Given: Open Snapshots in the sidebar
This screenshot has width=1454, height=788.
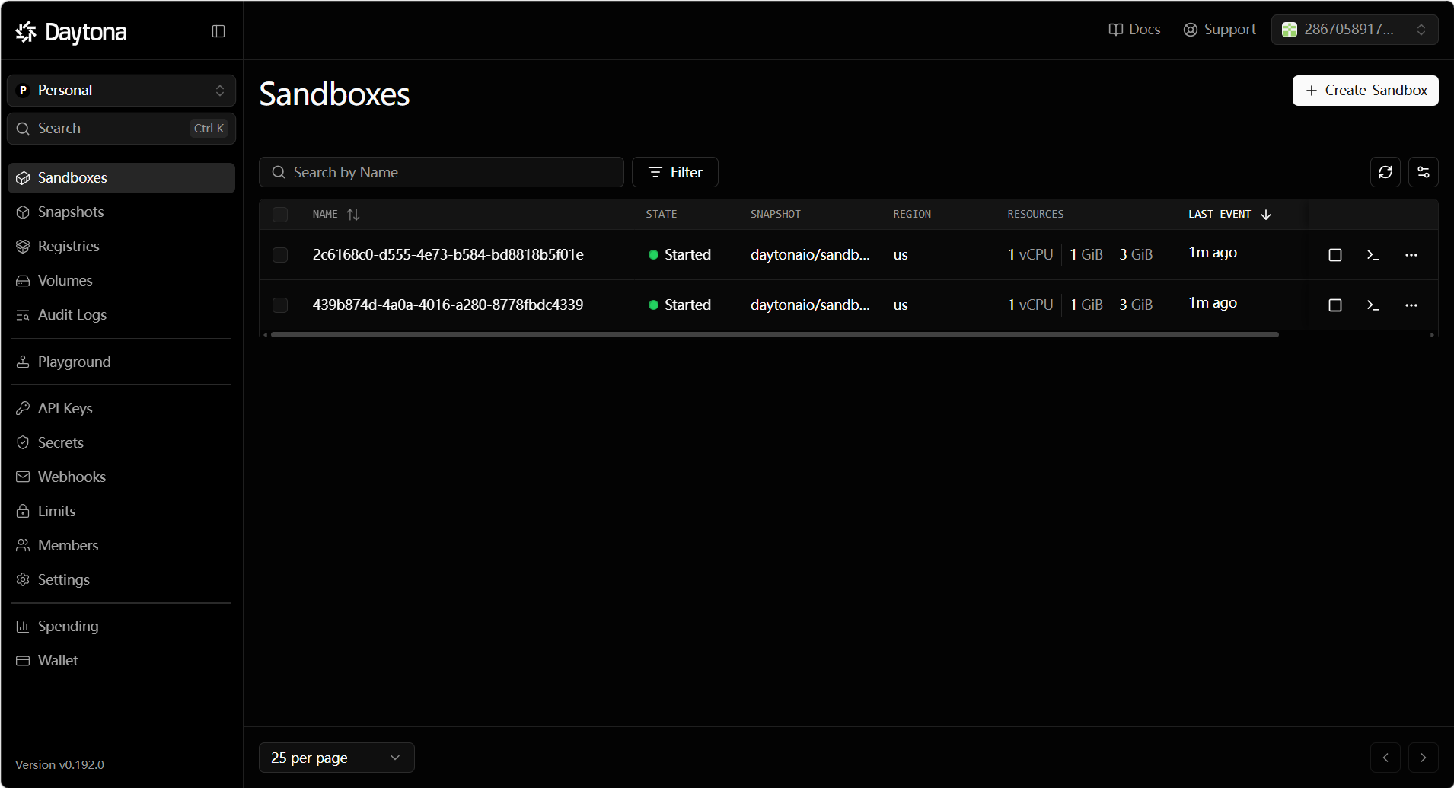Looking at the screenshot, I should pos(121,212).
